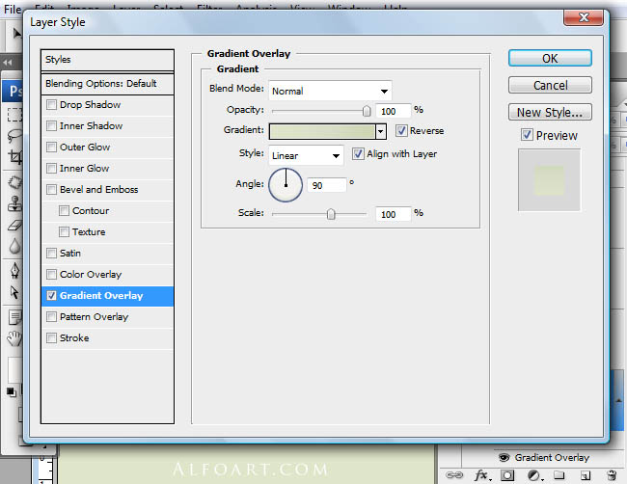
Task: Click the gradient color bar swatch
Action: tap(322, 131)
